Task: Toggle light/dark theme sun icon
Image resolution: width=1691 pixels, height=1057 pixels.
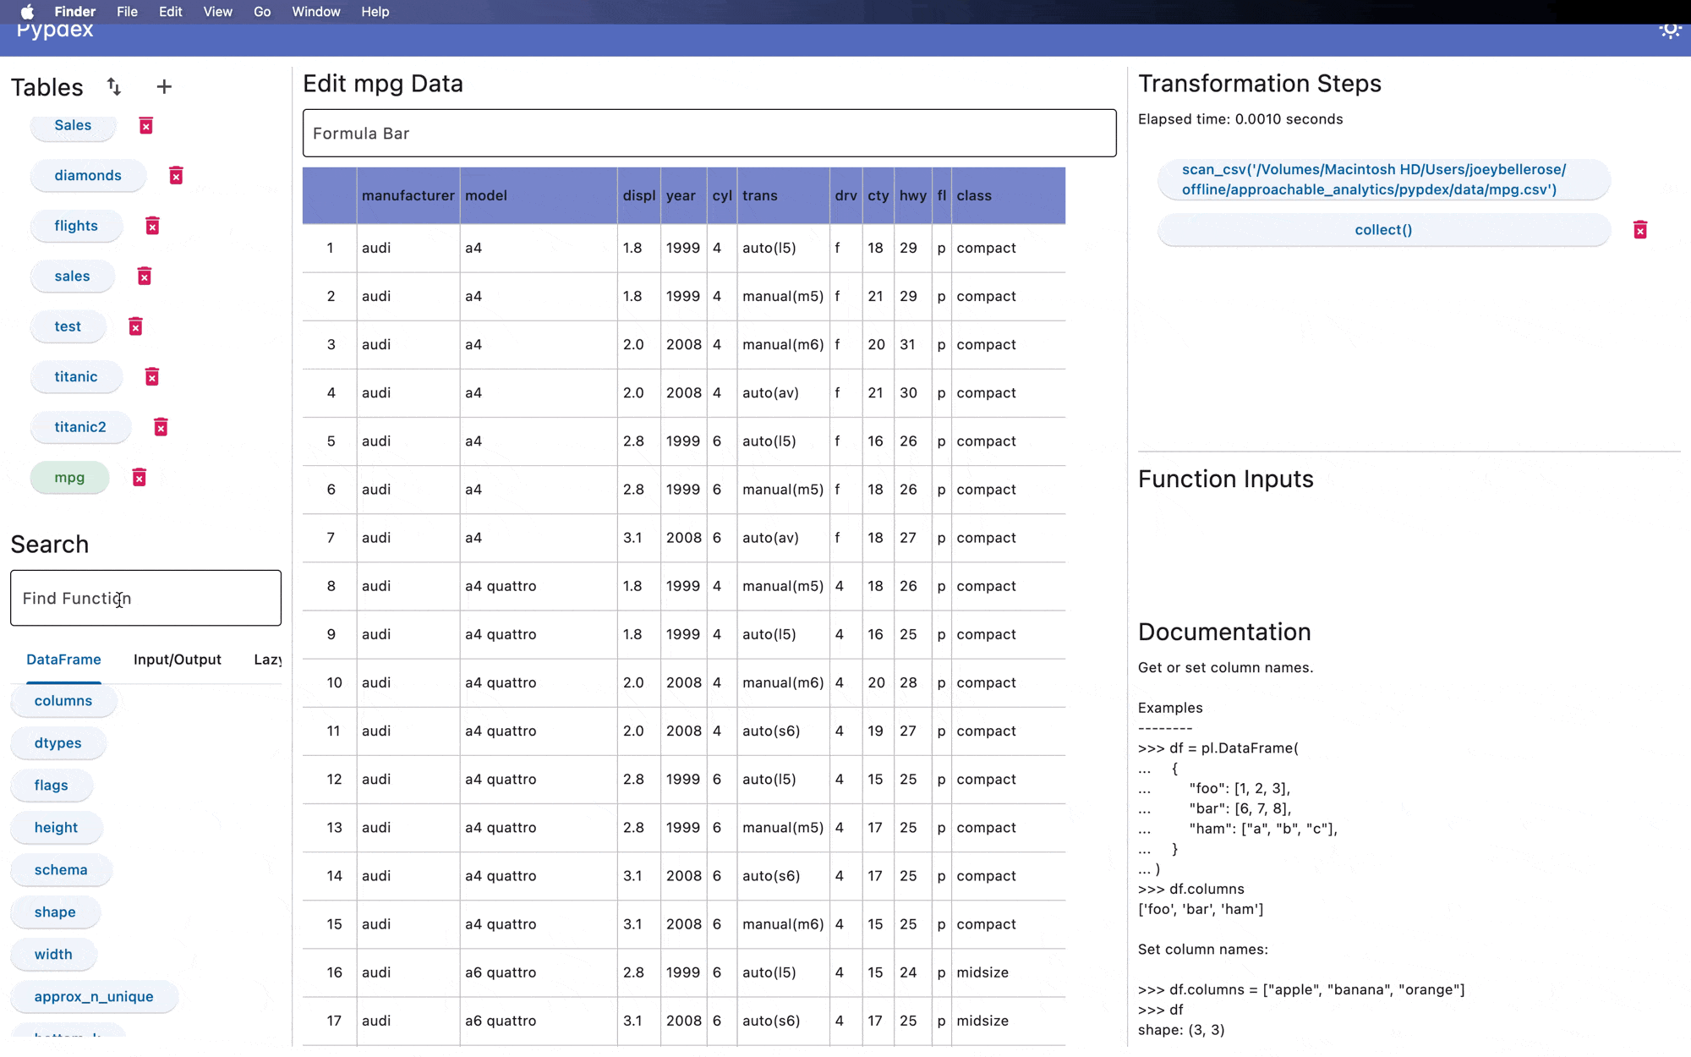Action: [1669, 30]
